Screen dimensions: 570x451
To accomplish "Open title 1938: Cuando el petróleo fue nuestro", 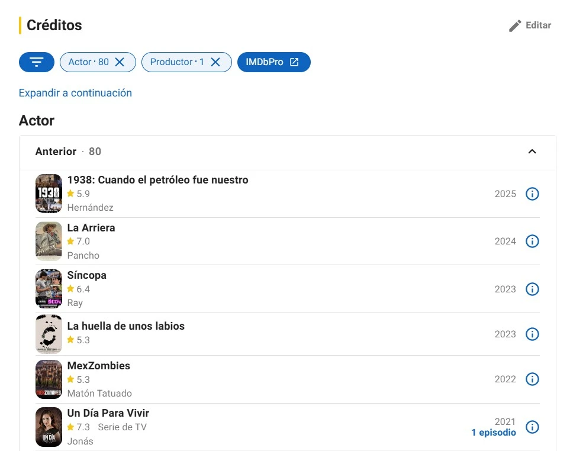I will pyautogui.click(x=158, y=180).
